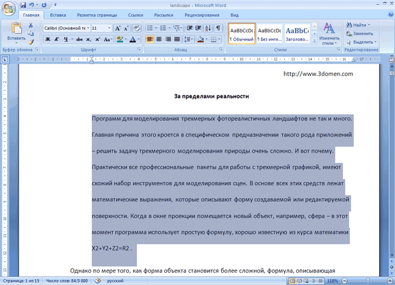Click the zoom slider handle
395x285 pixels.
coord(368,281)
